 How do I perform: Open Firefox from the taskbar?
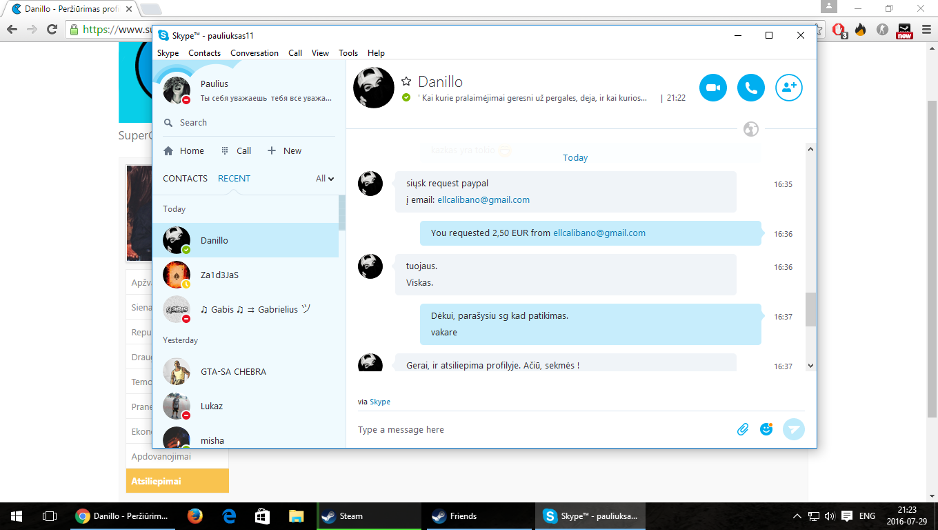tap(194, 516)
